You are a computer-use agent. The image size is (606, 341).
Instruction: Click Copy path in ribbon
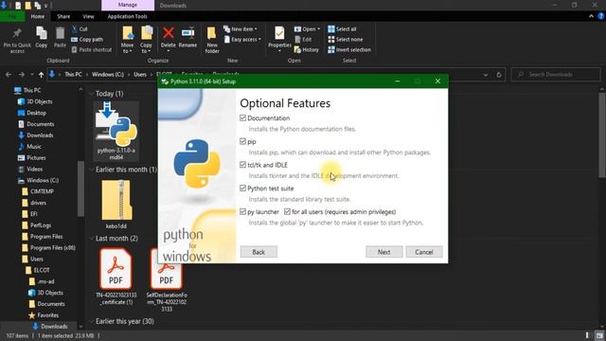click(87, 40)
